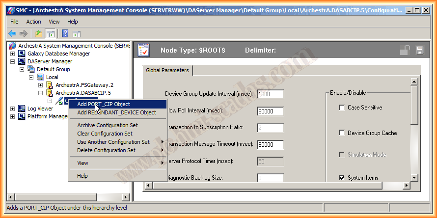Click the Galaxy Database Manager icon
The image size is (437, 218).
pyautogui.click(x=22, y=54)
